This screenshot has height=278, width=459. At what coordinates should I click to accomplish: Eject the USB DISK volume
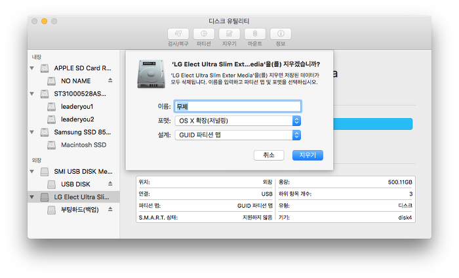[x=110, y=184]
